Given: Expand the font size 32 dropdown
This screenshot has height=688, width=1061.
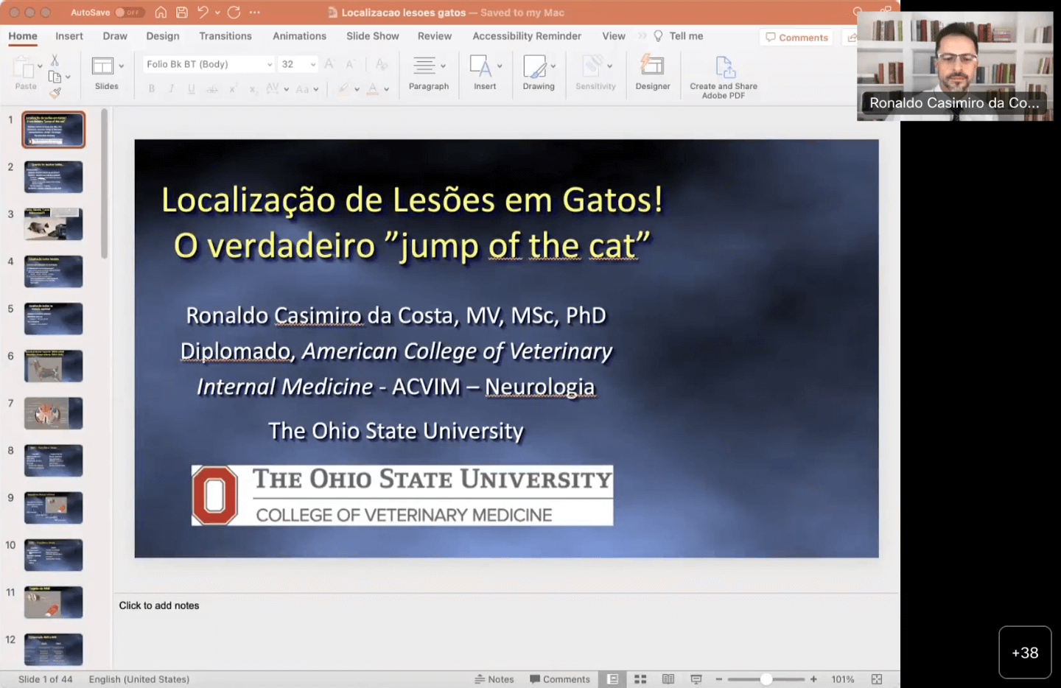Looking at the screenshot, I should pyautogui.click(x=313, y=65).
